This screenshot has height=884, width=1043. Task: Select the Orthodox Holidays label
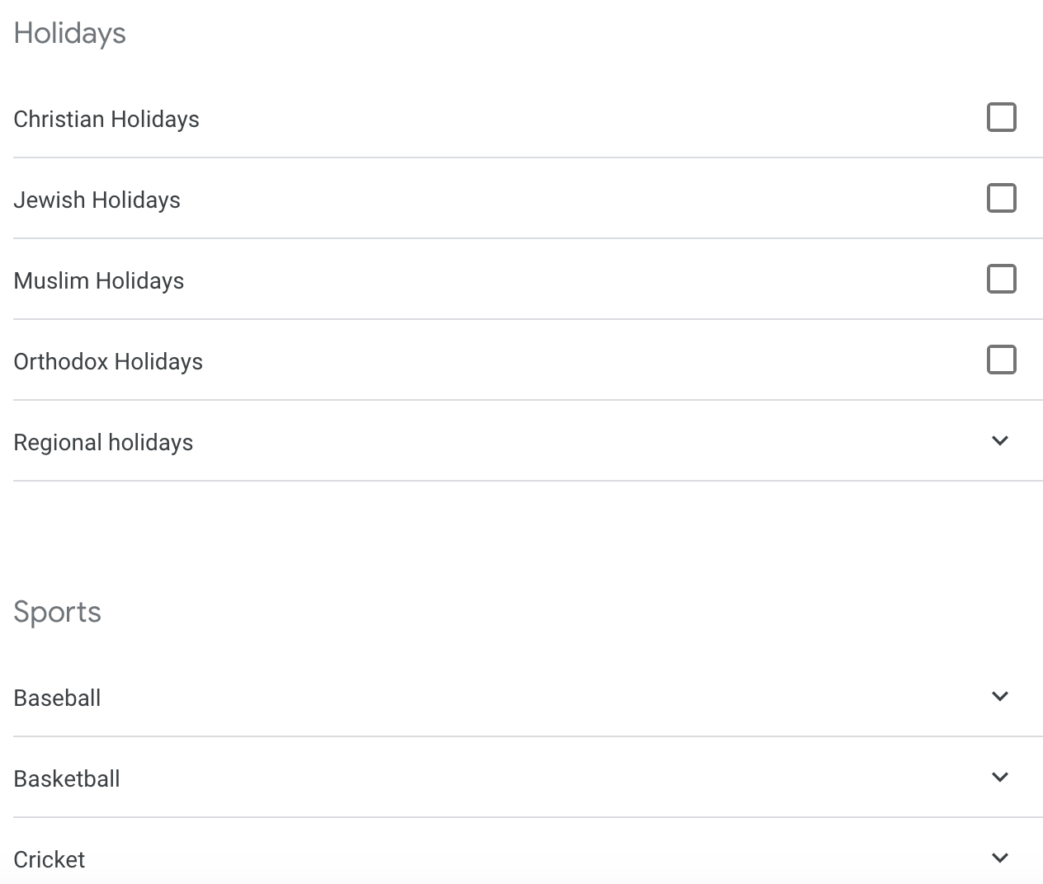point(108,362)
